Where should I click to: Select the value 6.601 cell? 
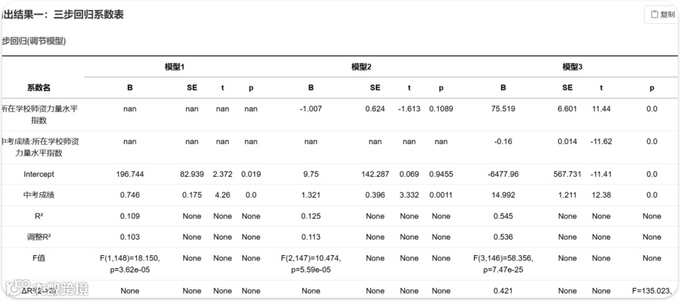click(x=567, y=109)
